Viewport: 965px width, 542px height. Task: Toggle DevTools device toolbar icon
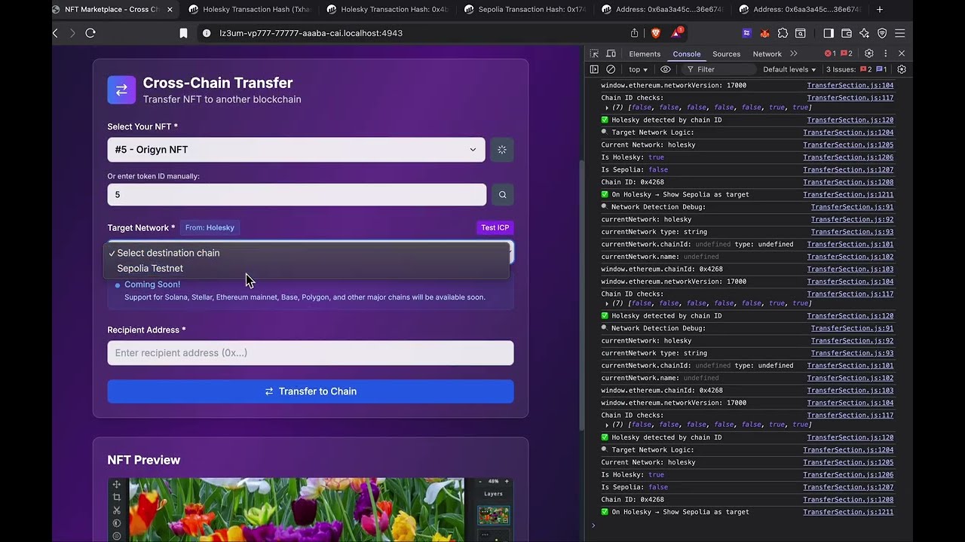pos(611,53)
